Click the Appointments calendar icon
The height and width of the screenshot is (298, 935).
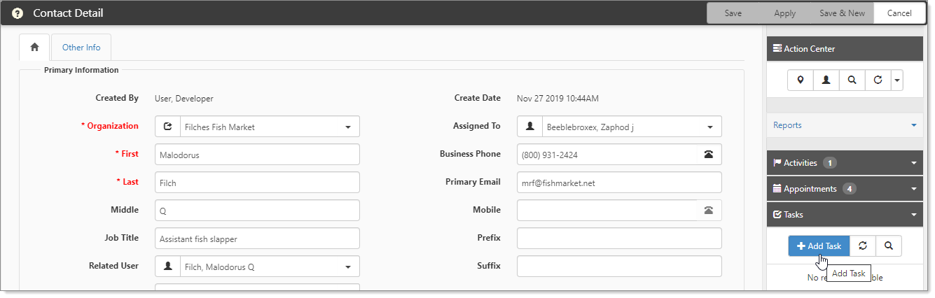click(777, 189)
